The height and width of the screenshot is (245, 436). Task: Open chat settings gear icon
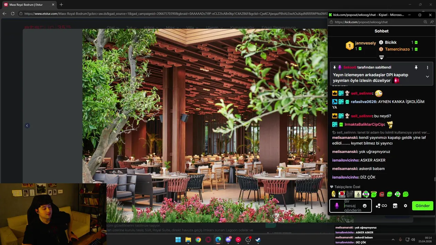405,206
